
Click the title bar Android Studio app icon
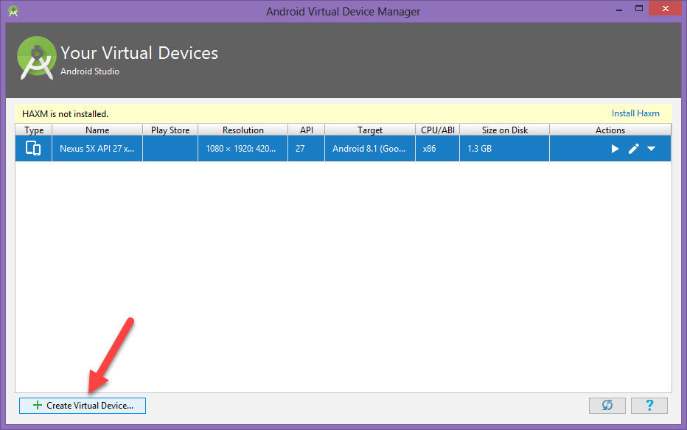point(13,11)
